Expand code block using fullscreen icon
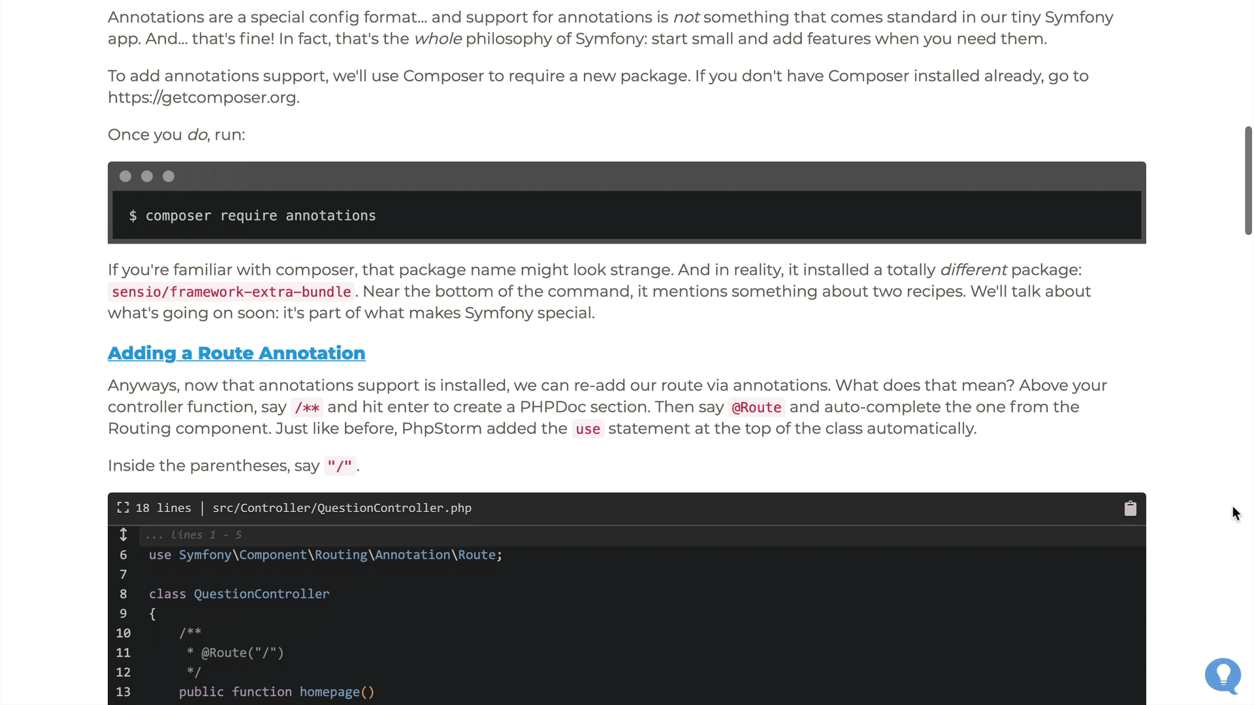 pos(123,507)
